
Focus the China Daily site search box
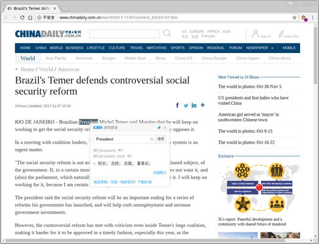pos(124,34)
